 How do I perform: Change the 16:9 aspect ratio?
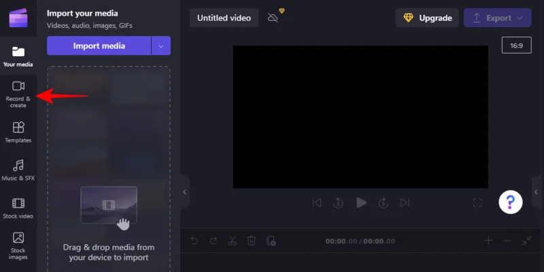coord(516,45)
